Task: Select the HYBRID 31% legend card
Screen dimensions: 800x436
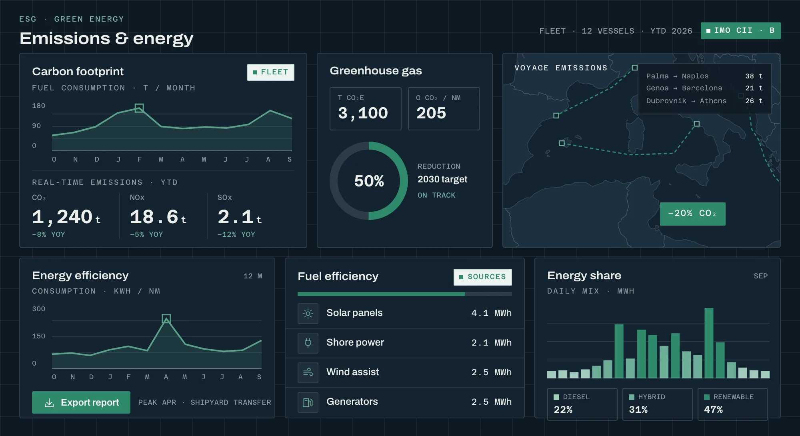Action: click(657, 404)
